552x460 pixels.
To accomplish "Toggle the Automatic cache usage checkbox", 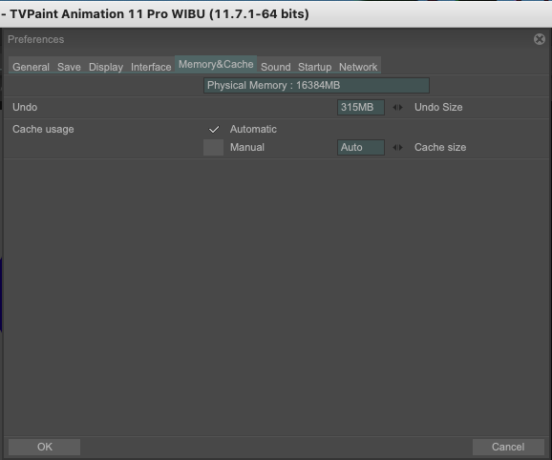I will coord(213,130).
